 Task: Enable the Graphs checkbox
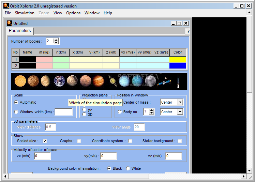tap(79, 141)
